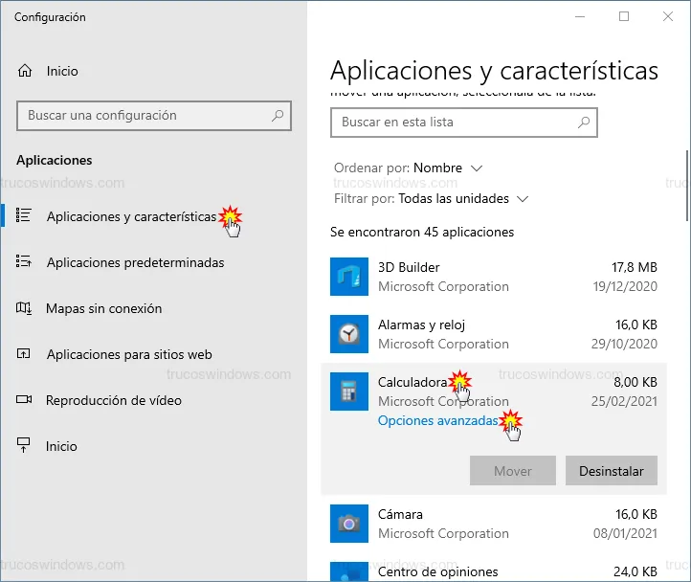Click the Cámara app icon
The width and height of the screenshot is (691, 582).
coord(348,524)
